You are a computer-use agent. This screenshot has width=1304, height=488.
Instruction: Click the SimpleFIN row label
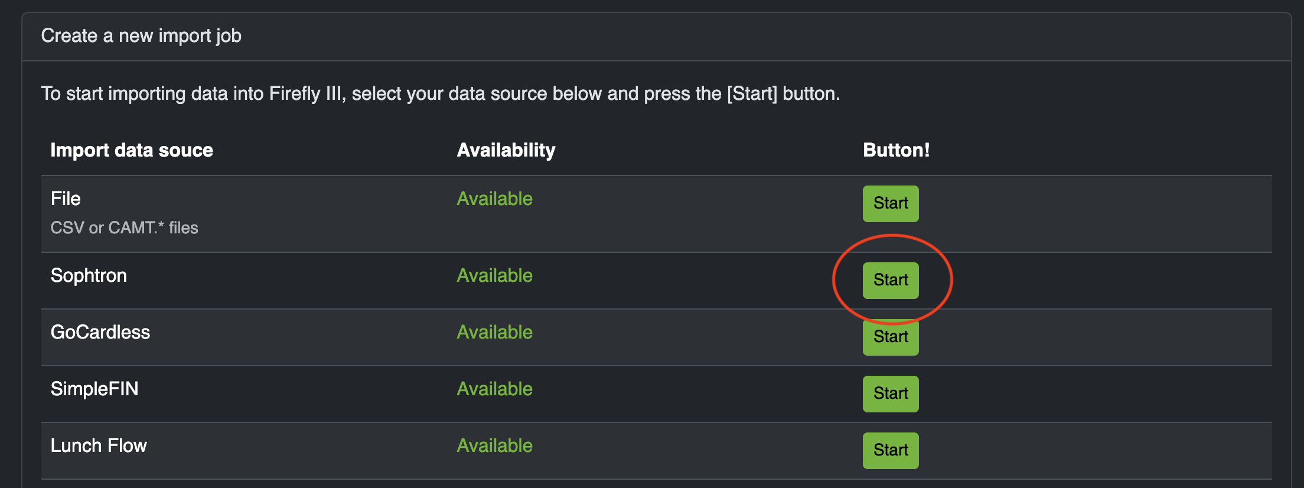[x=95, y=388]
